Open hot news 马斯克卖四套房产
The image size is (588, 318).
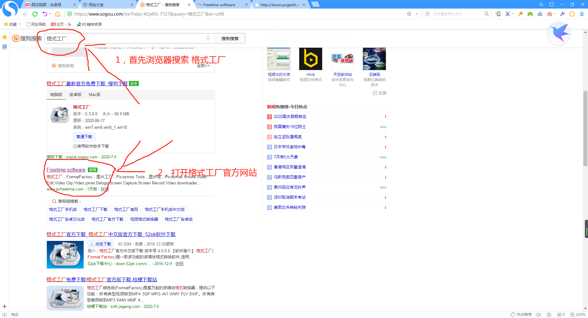click(x=290, y=177)
